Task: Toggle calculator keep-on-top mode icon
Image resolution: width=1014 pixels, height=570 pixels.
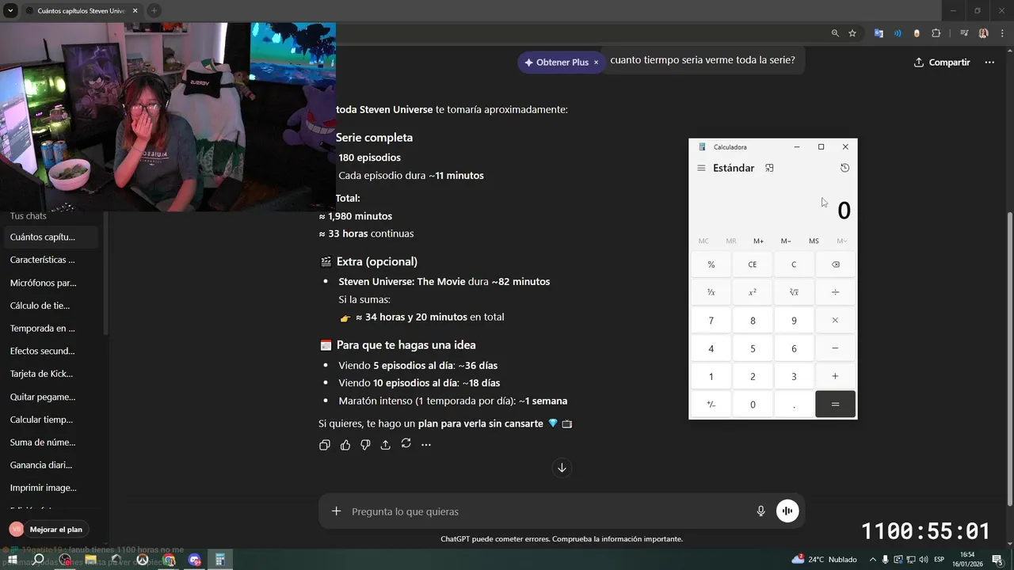Action: pyautogui.click(x=769, y=168)
